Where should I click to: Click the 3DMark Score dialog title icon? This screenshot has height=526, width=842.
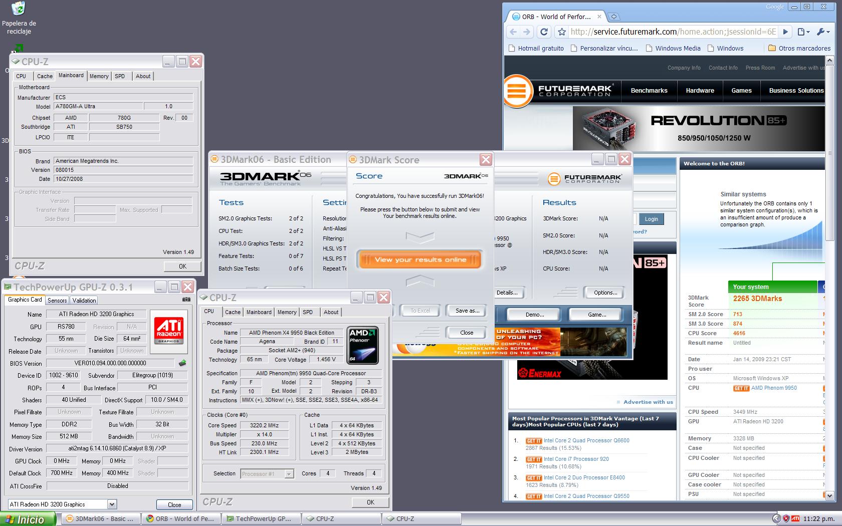353,160
